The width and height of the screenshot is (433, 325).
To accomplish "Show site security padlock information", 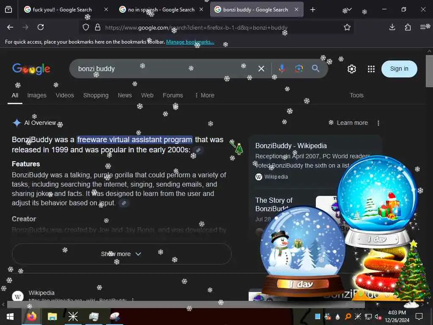I will [x=98, y=28].
